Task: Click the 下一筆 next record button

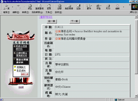Action: [75, 21]
